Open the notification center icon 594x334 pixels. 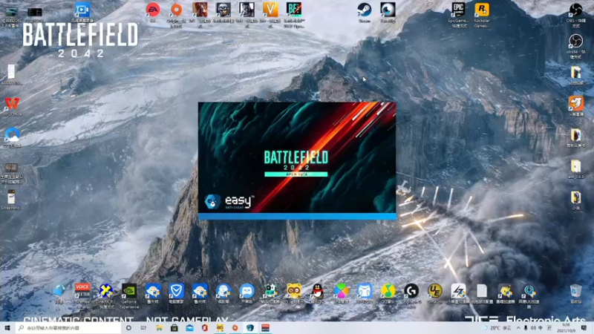coord(584,328)
